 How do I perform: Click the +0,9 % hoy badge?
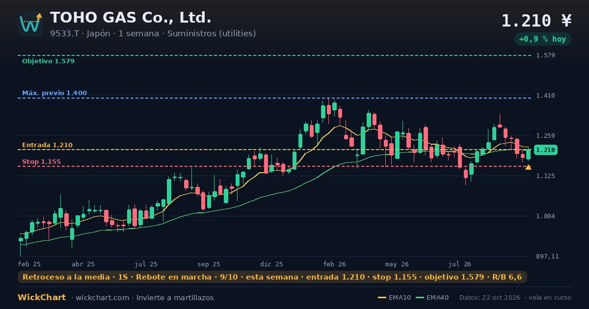542,39
